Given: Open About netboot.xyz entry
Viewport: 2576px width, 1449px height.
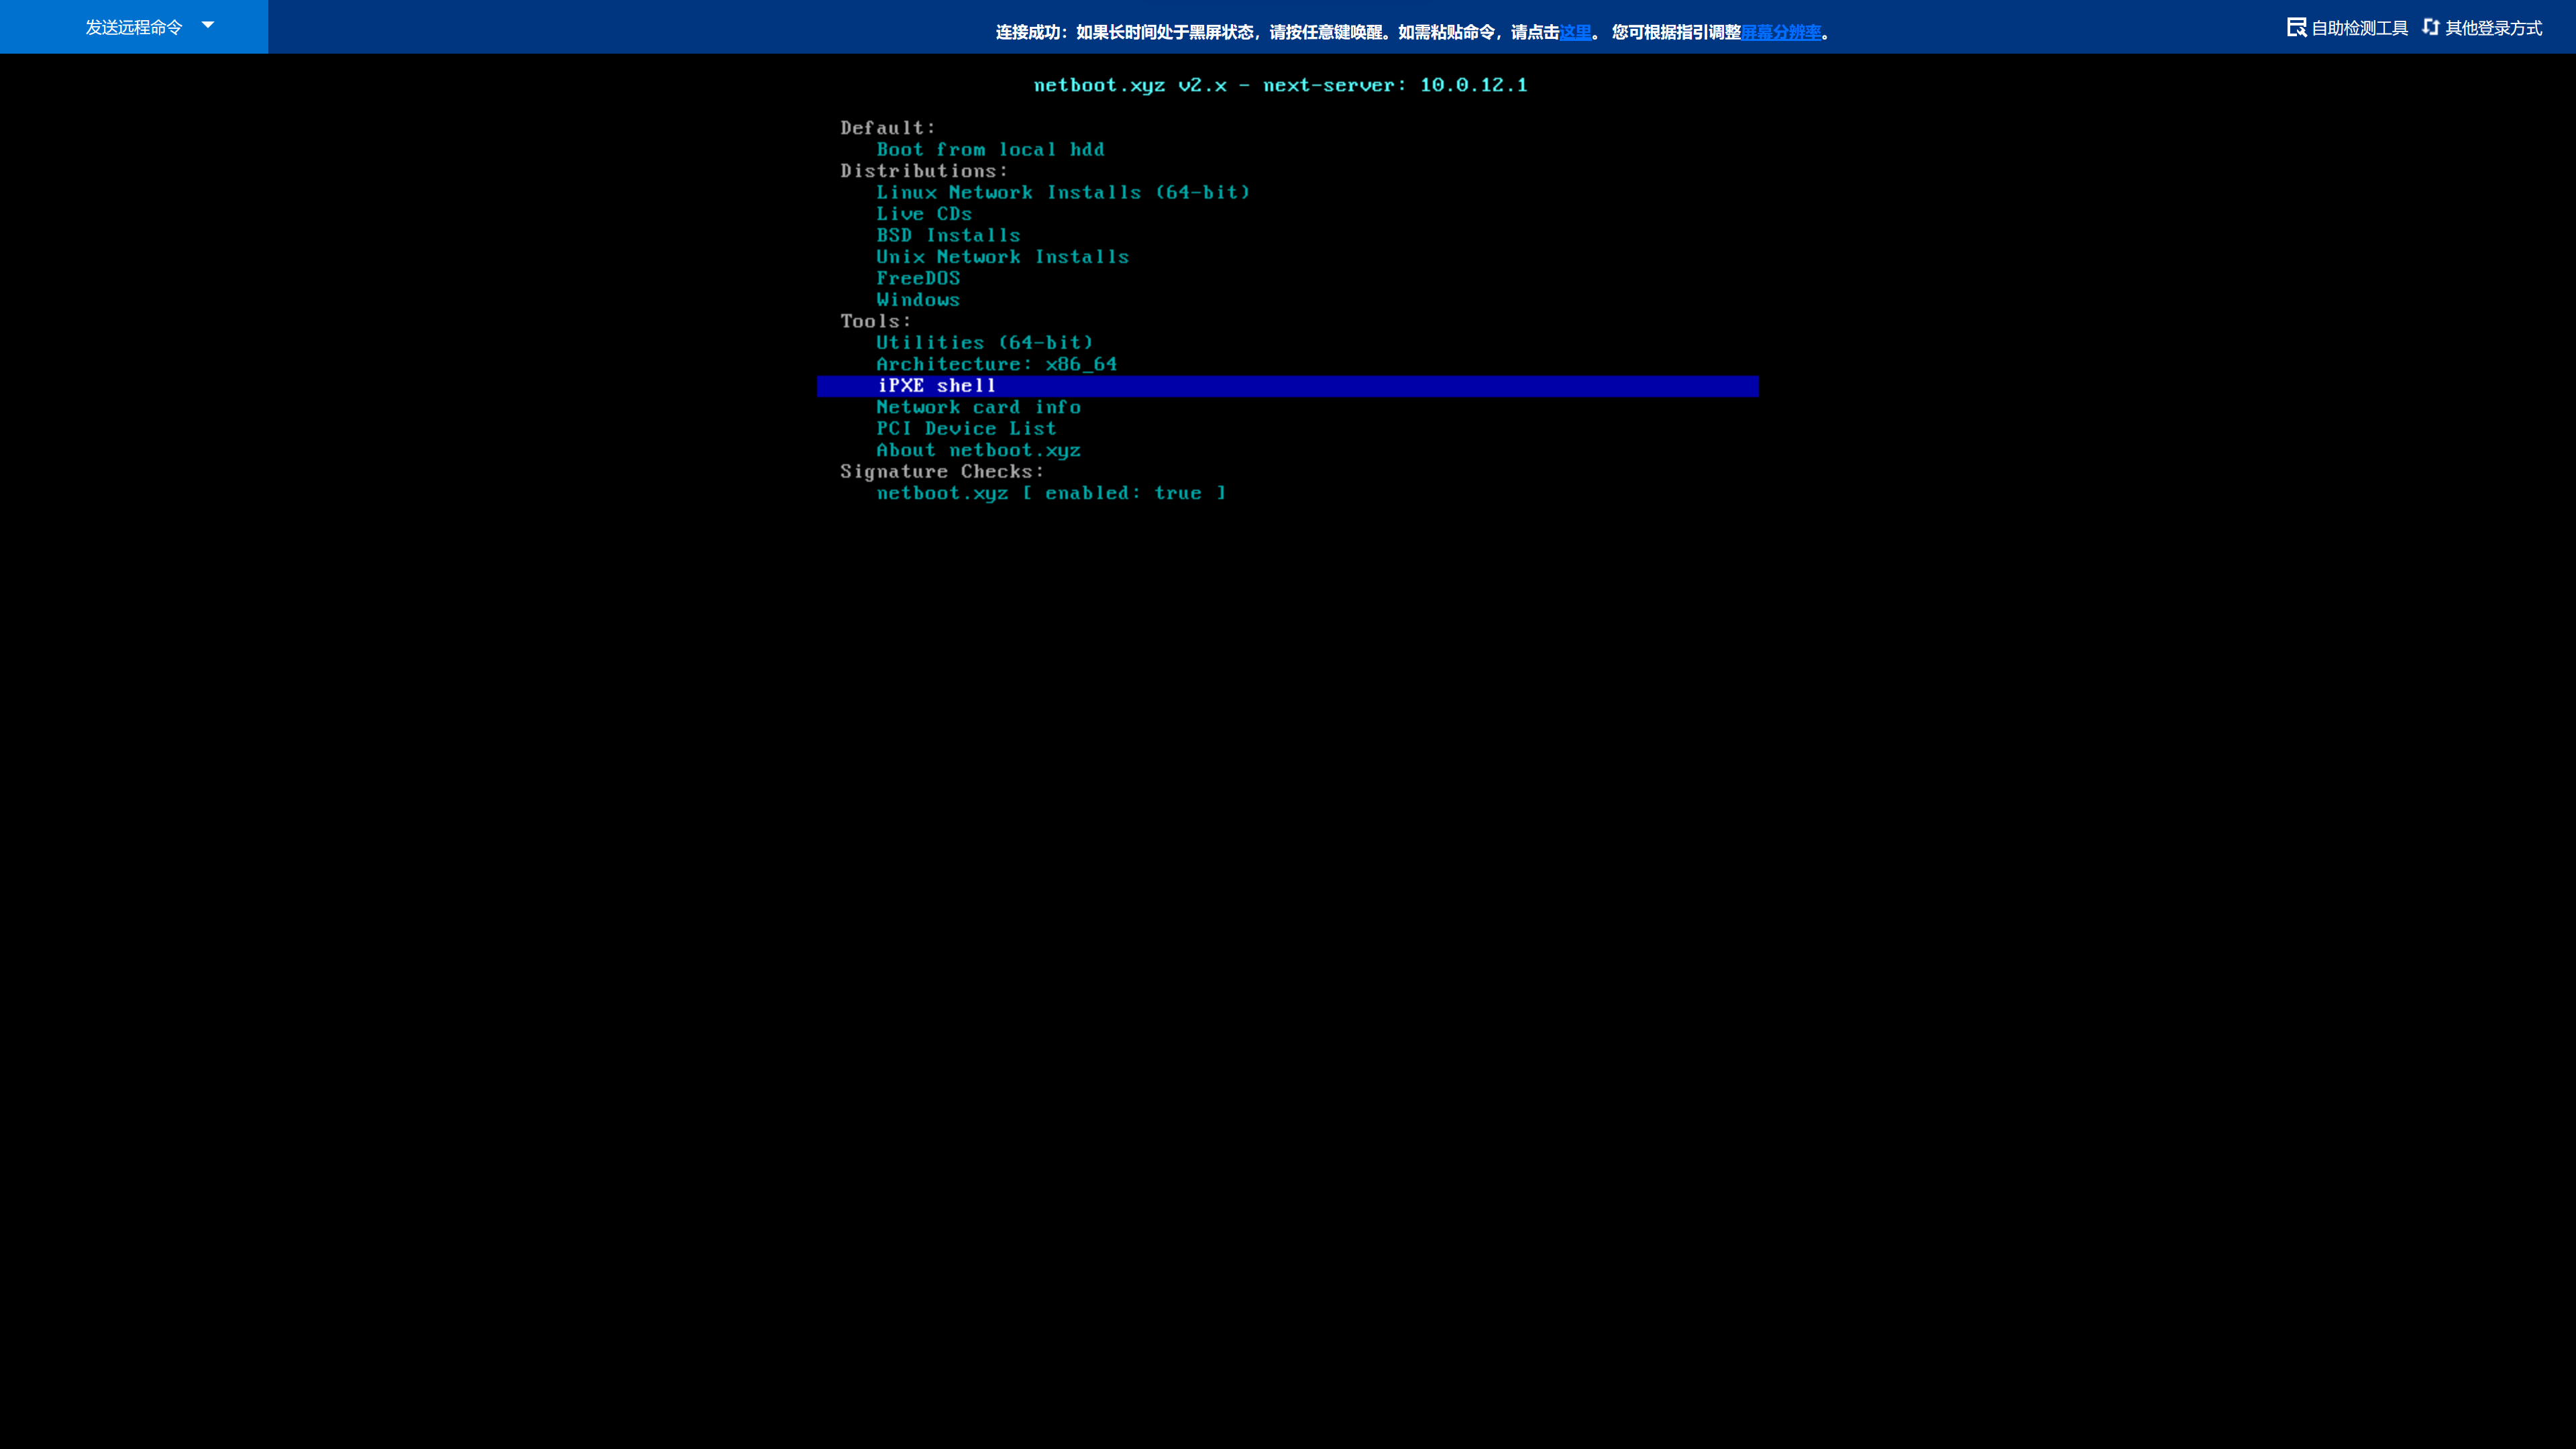Looking at the screenshot, I should click(978, 450).
